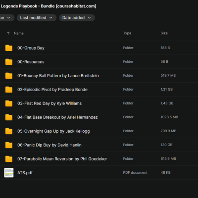
Task: Click the 06-Panic Dip Buy folder icon
Action: pos(9,145)
